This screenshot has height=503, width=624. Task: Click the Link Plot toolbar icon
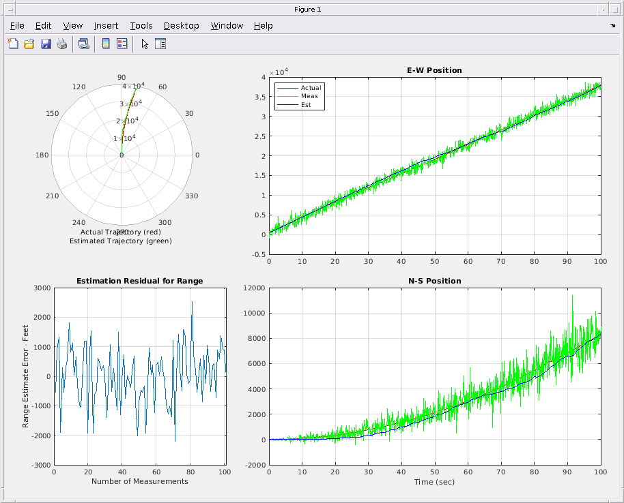pyautogui.click(x=83, y=44)
